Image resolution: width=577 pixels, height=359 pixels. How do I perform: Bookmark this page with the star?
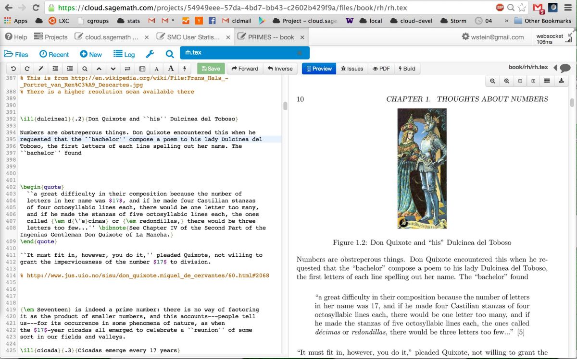(x=522, y=8)
